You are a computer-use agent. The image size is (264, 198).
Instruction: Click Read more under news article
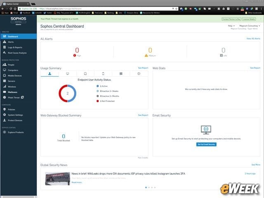click(x=77, y=182)
